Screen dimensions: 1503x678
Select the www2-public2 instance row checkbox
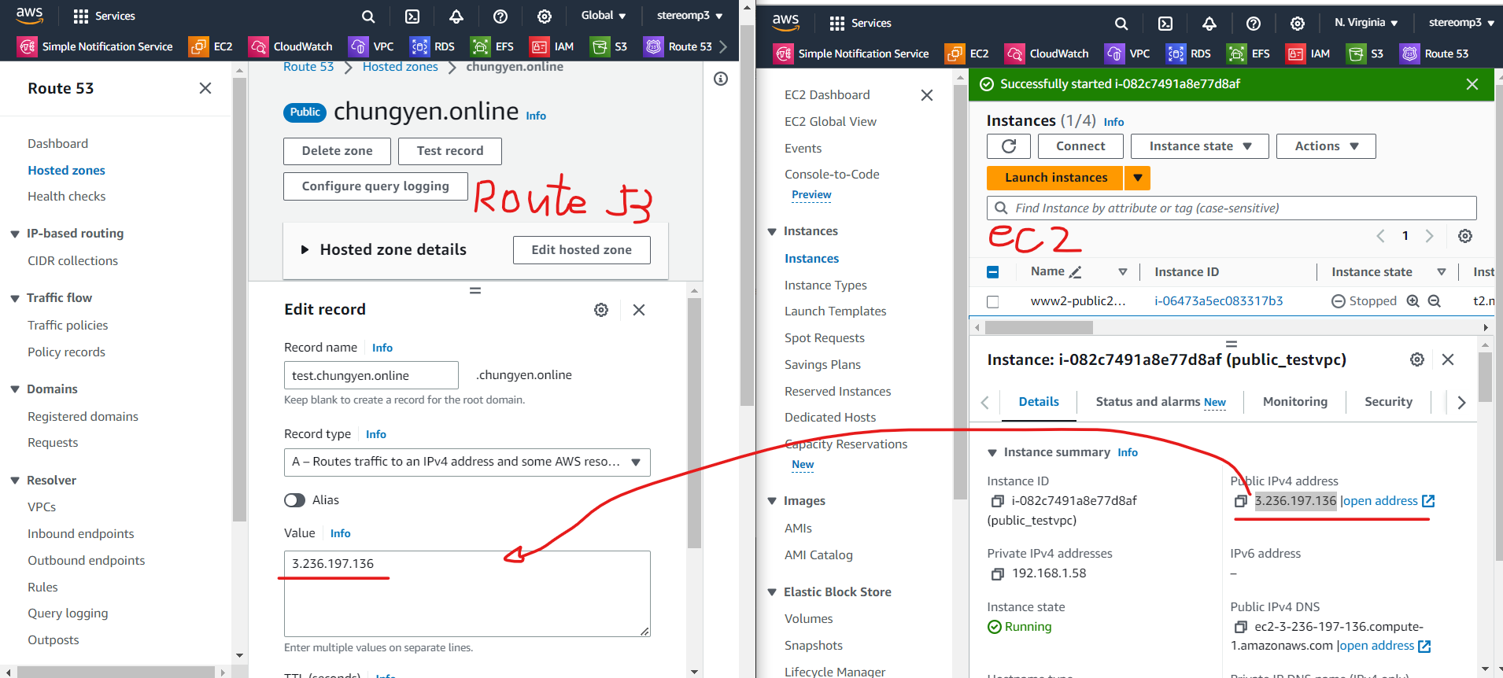(993, 301)
